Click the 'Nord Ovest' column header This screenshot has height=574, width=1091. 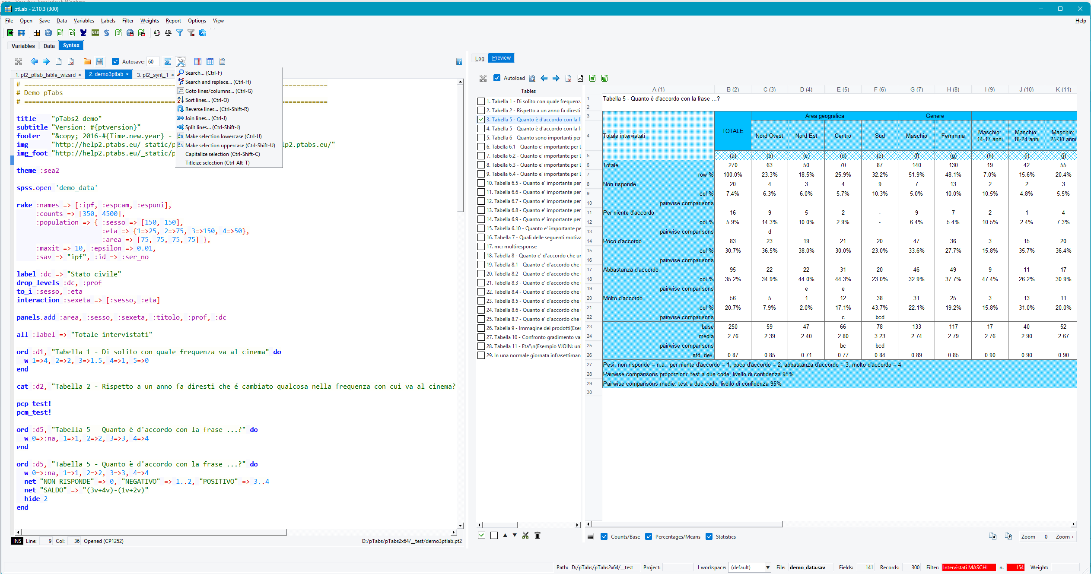769,136
